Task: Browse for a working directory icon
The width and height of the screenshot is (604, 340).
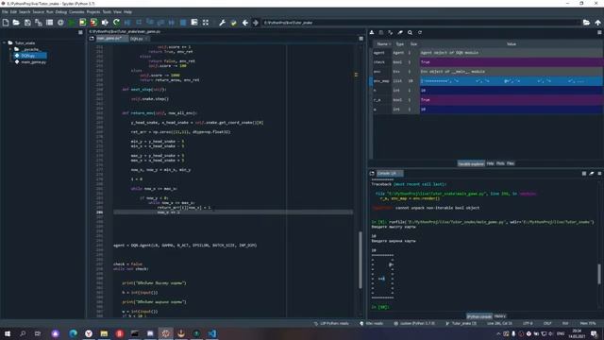Action: pyautogui.click(x=586, y=23)
